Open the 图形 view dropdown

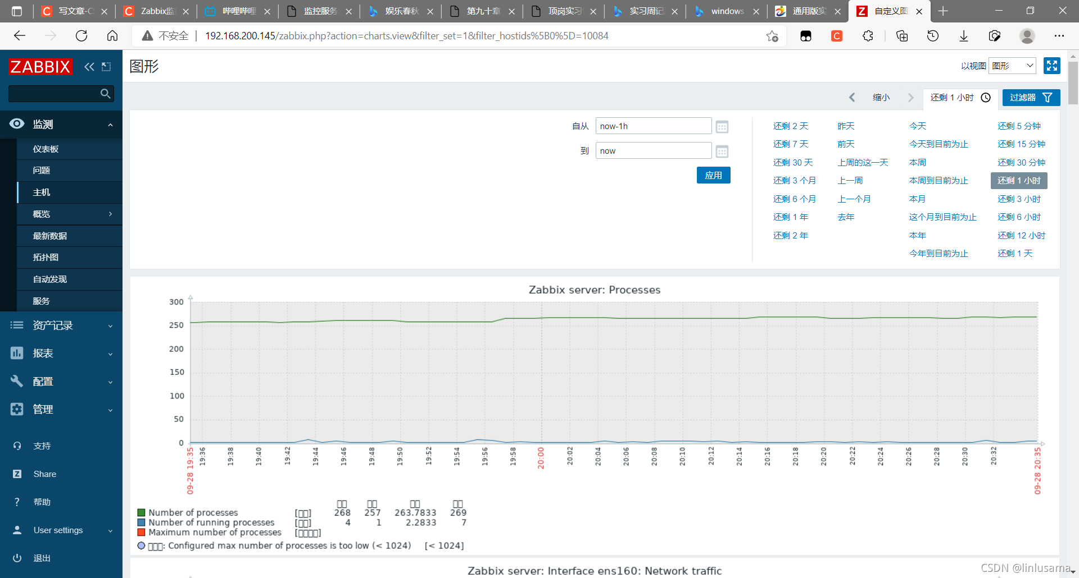(1013, 66)
